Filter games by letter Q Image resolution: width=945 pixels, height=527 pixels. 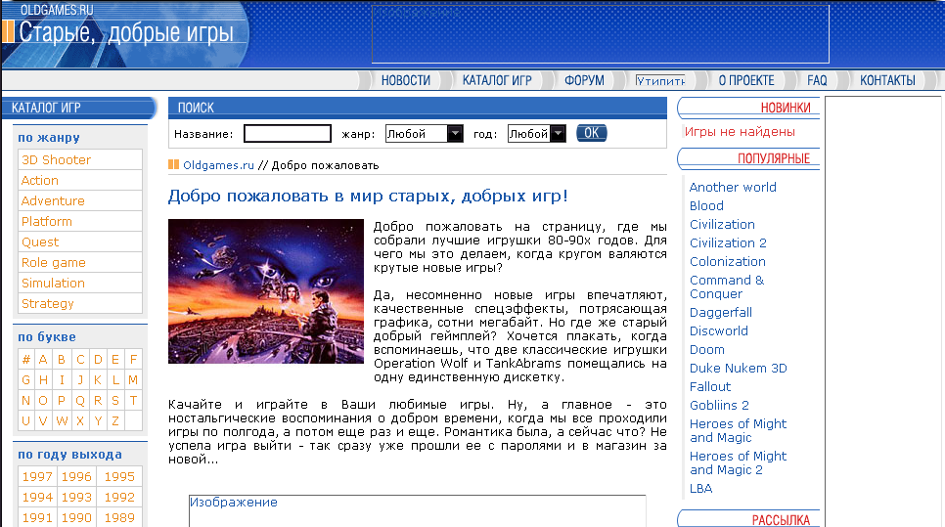80,401
